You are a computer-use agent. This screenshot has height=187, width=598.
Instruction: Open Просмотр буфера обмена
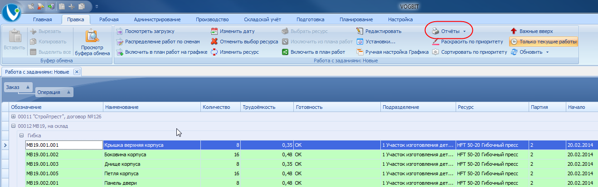pos(92,42)
